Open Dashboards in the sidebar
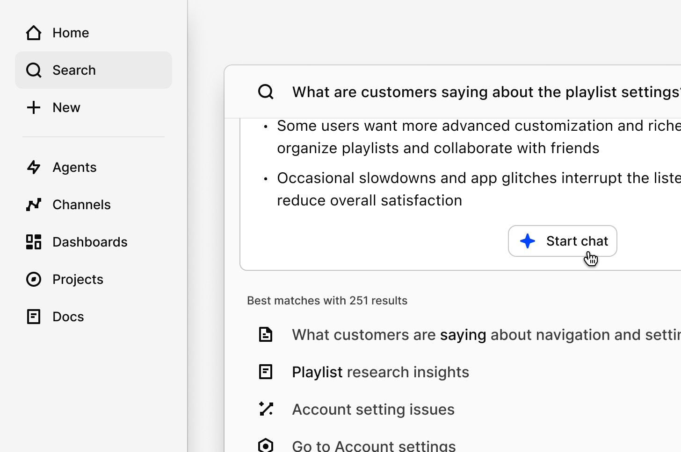 tap(94, 242)
